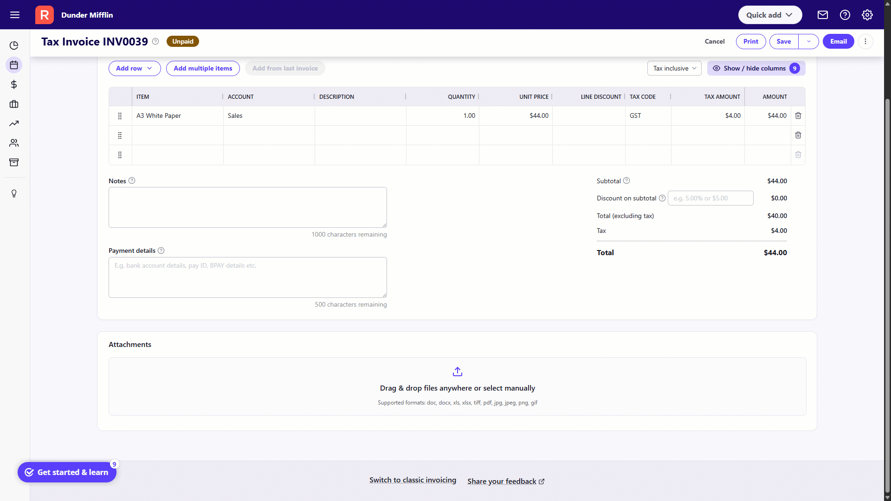891x501 pixels.
Task: Open the Sales account cell
Action: [269, 116]
